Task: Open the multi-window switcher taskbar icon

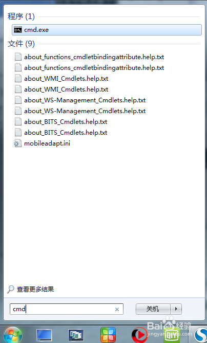Action: click(76, 335)
